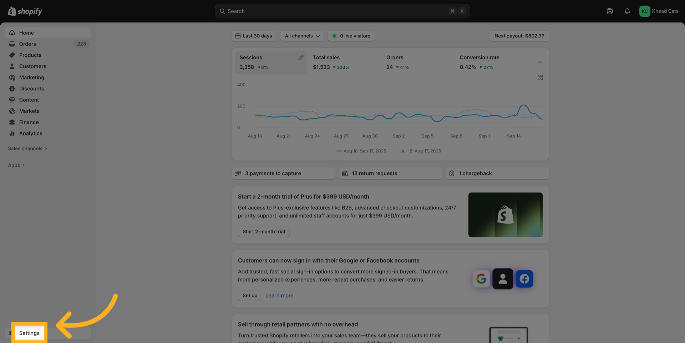Go to Products in the sidebar
Screen dimensions: 685x343
click(x=30, y=55)
